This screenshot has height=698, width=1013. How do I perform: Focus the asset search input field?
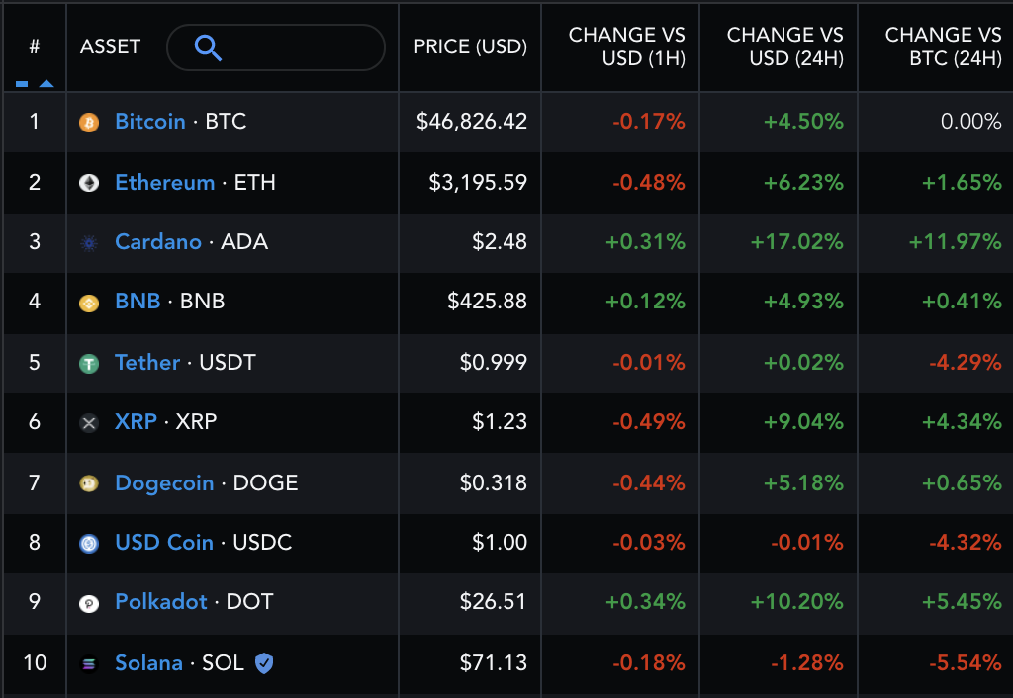tap(297, 47)
